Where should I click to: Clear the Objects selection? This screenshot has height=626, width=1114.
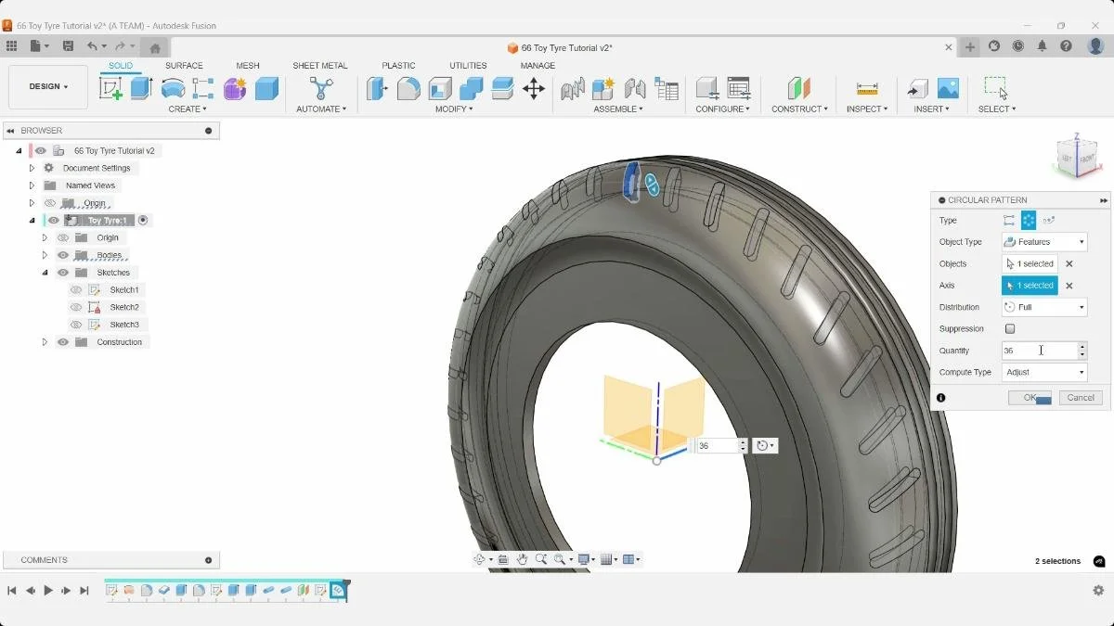tap(1069, 264)
